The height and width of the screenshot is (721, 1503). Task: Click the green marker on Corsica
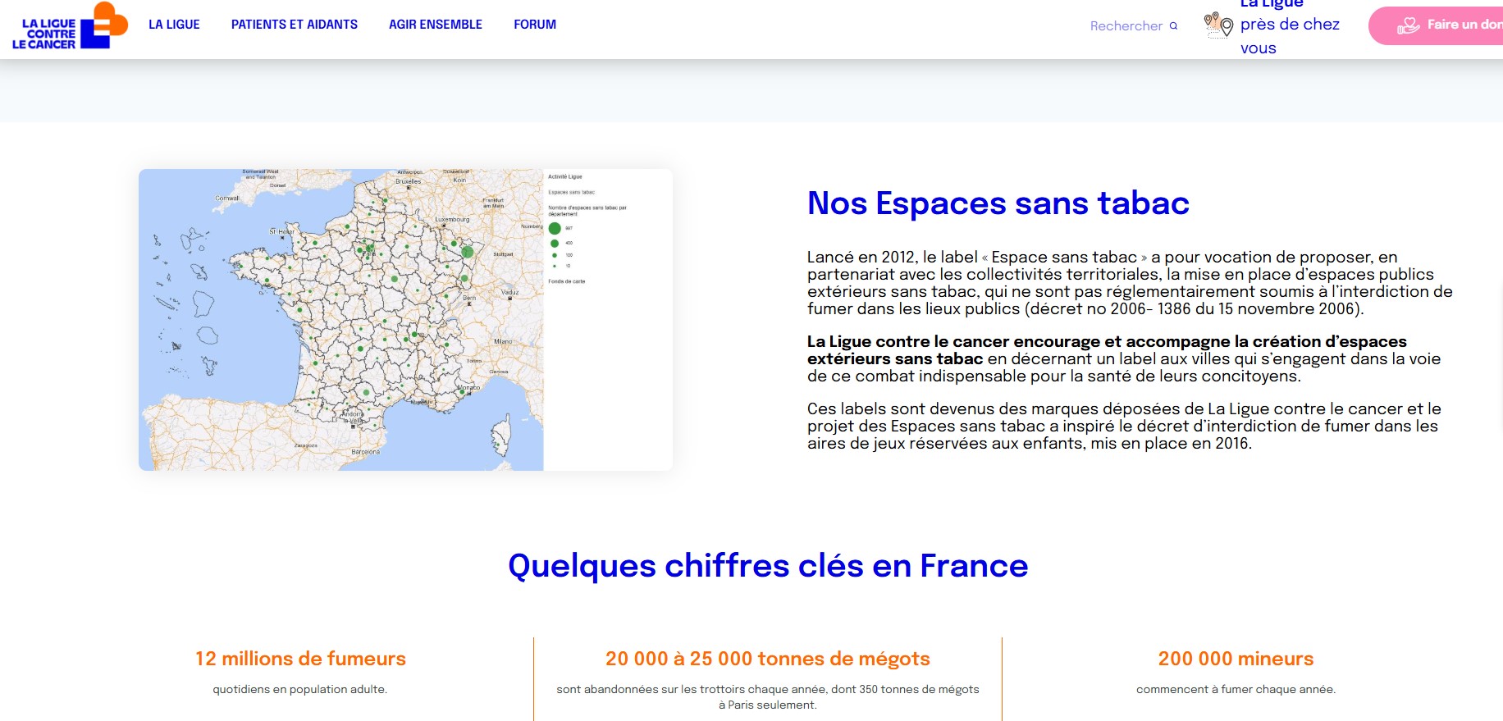tap(497, 445)
